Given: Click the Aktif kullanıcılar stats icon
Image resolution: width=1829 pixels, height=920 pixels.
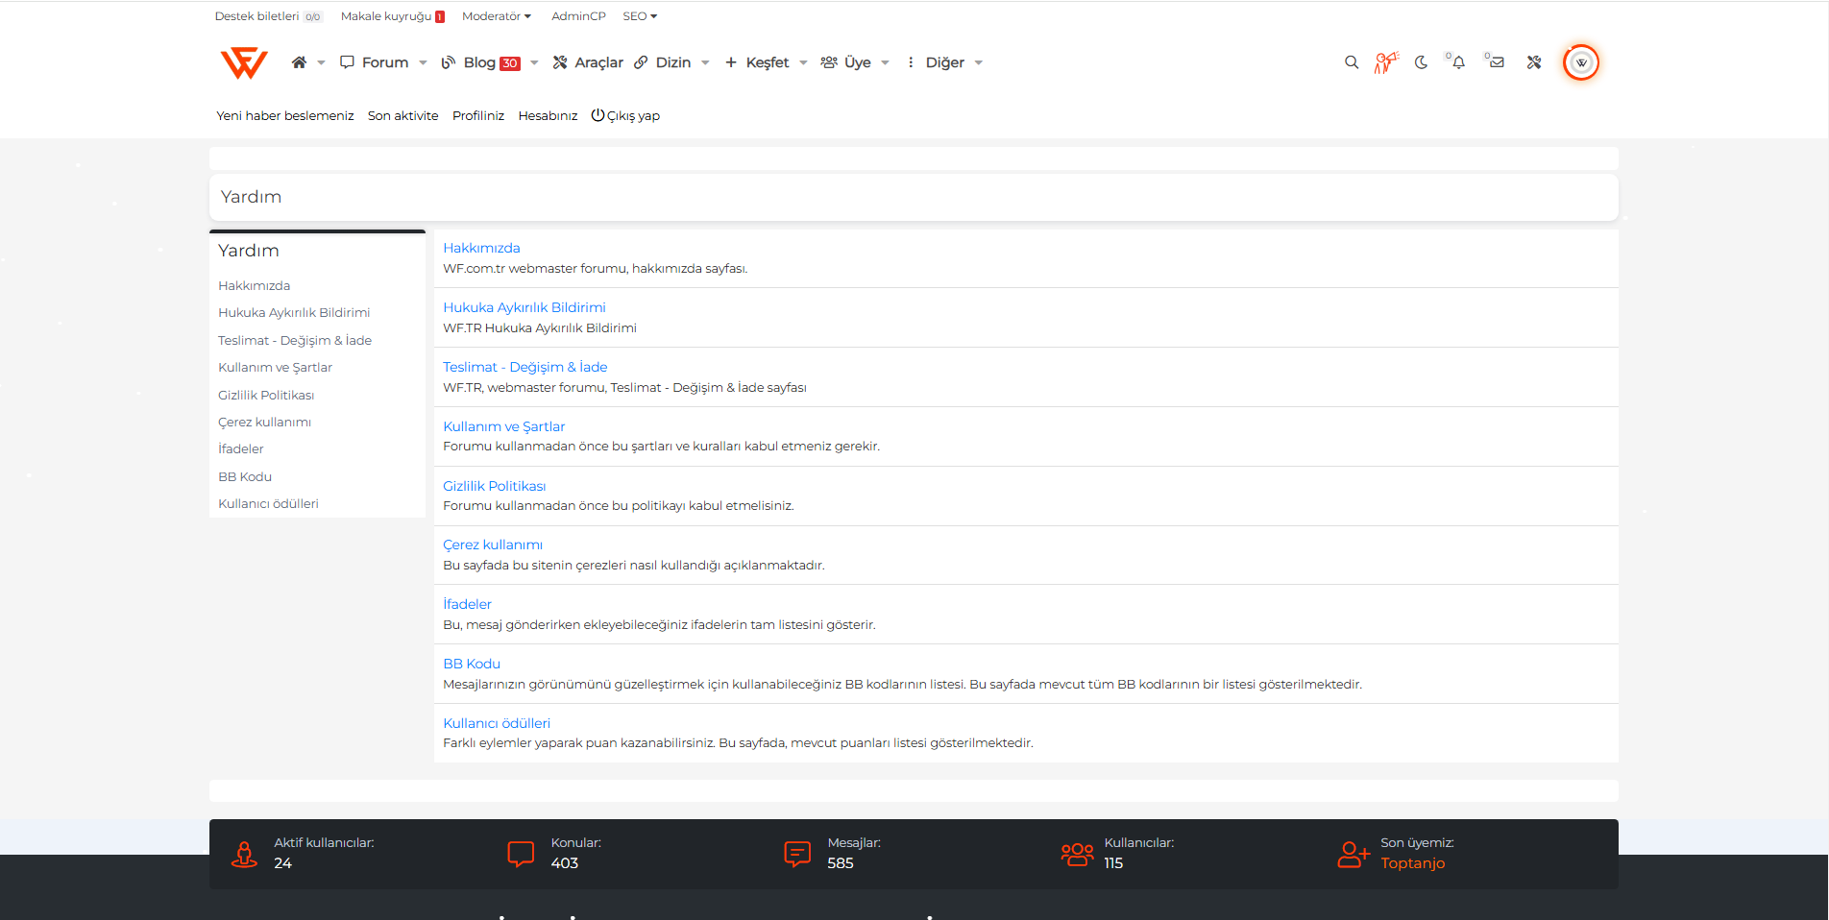Looking at the screenshot, I should click(245, 854).
